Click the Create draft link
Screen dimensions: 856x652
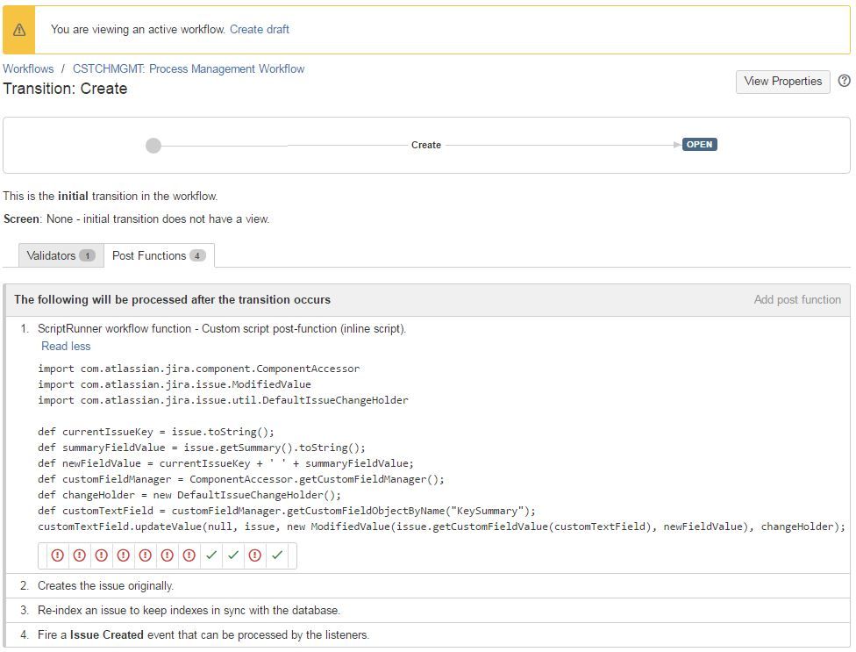tap(260, 30)
